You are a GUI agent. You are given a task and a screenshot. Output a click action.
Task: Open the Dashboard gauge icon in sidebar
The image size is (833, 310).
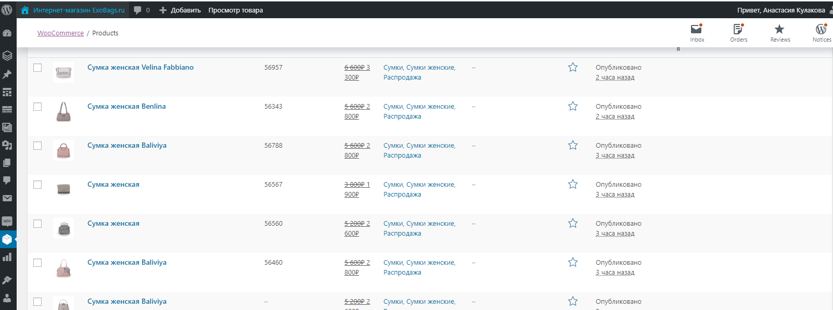pyautogui.click(x=7, y=33)
